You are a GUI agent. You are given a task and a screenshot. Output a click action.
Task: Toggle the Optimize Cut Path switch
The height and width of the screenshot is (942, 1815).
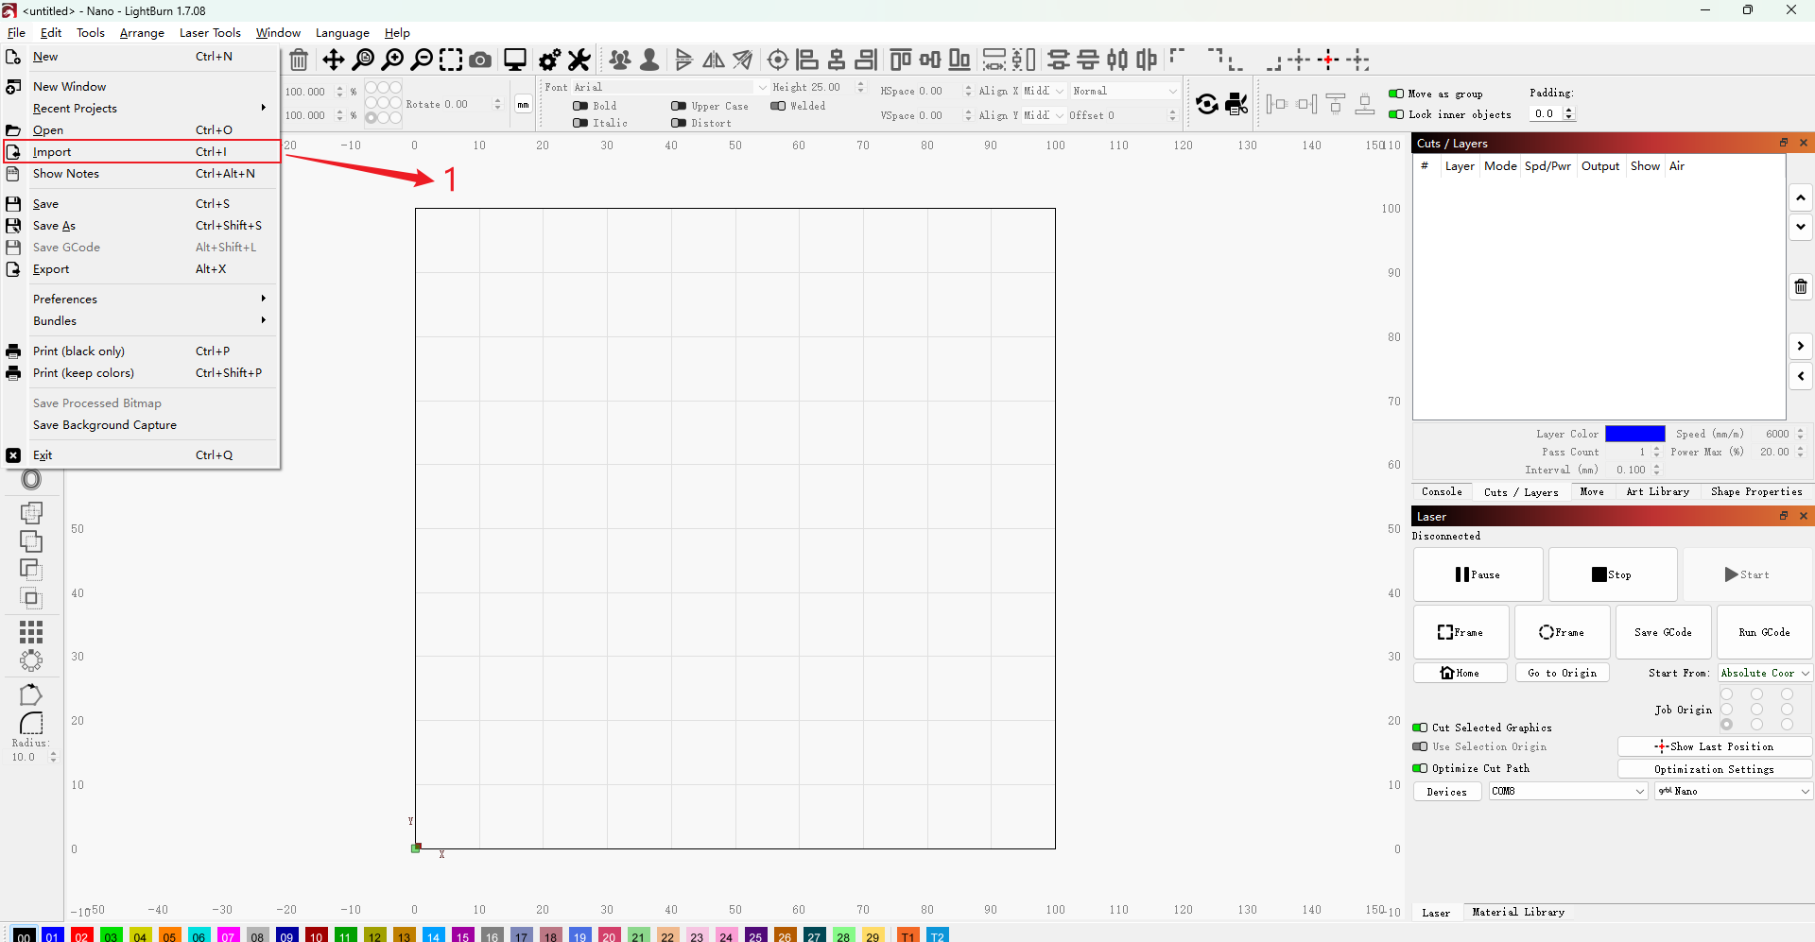pos(1420,768)
